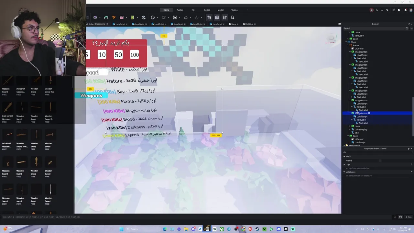The image size is (414, 233).
Task: Click the 50 donation button in viewport
Action: point(118,55)
